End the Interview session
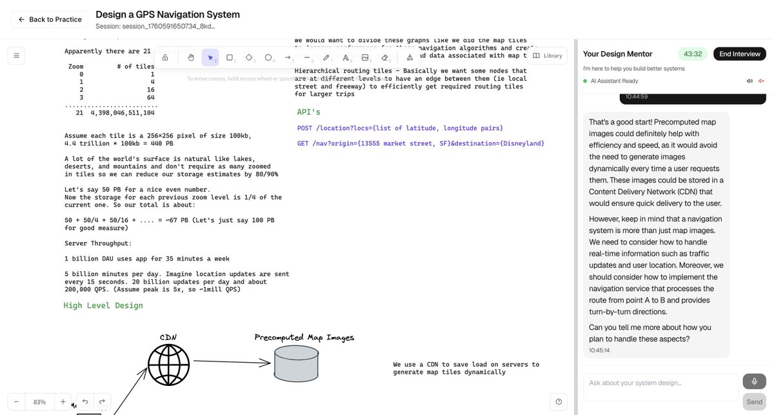This screenshot has width=774, height=415. pyautogui.click(x=739, y=54)
